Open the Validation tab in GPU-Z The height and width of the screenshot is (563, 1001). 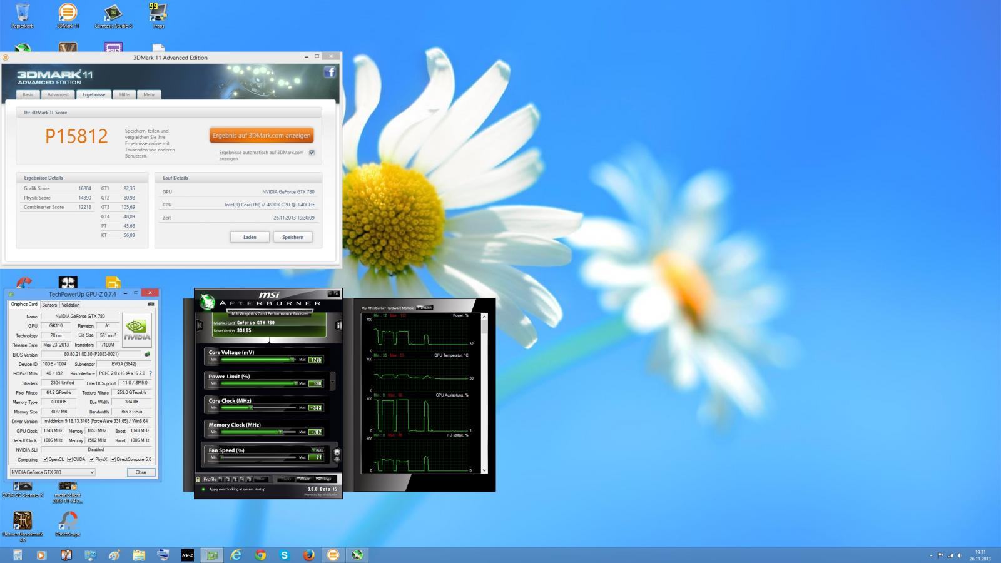pos(71,305)
